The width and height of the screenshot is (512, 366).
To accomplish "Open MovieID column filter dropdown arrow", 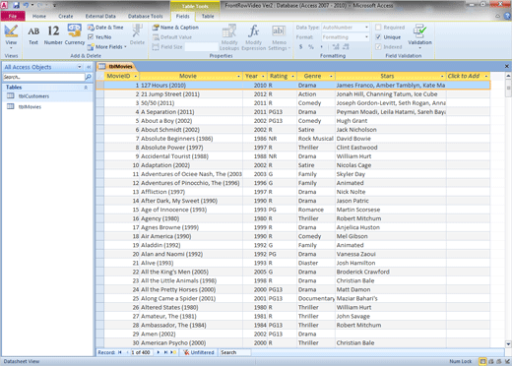I will pyautogui.click(x=135, y=76).
